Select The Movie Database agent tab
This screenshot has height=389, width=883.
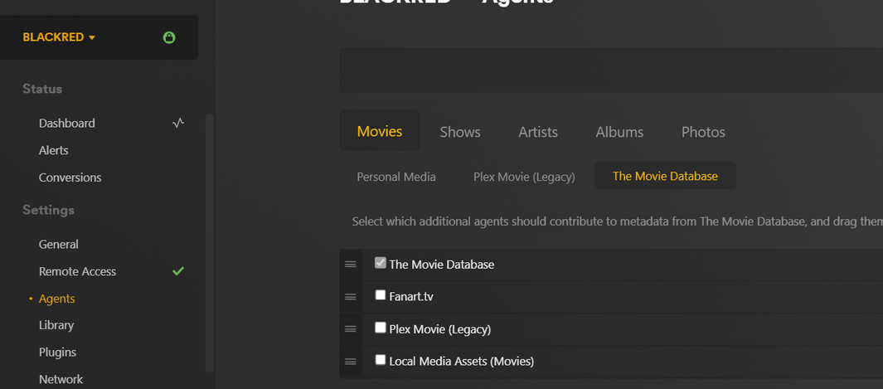point(665,176)
